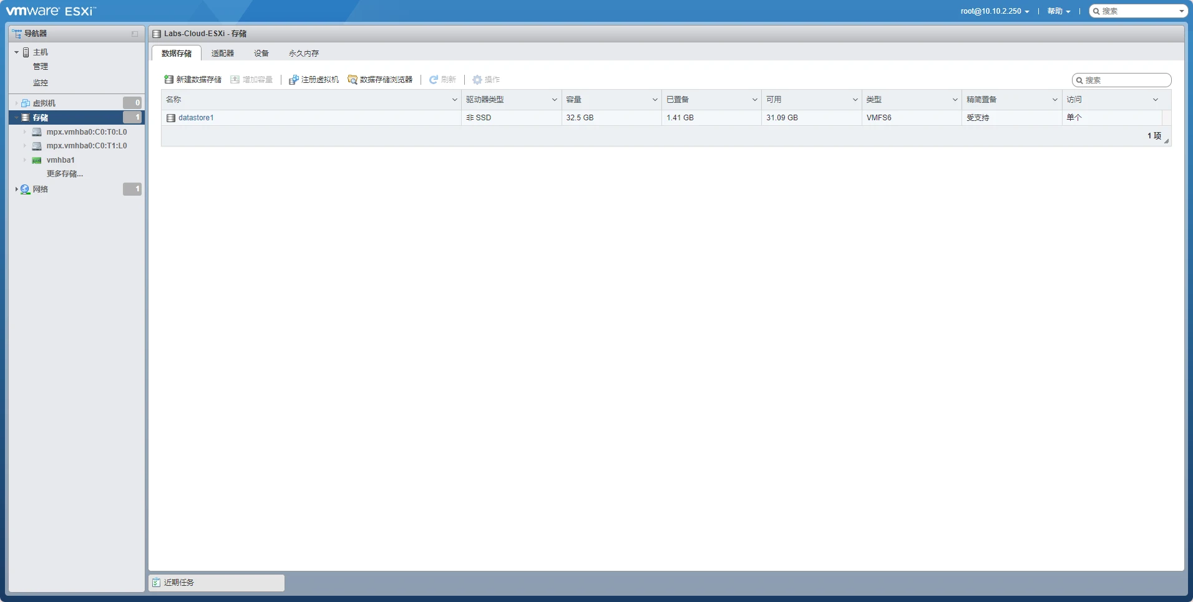Screen dimensions: 1193x602
Task: Collapse the Host (主机) tree node
Action: [x=16, y=52]
